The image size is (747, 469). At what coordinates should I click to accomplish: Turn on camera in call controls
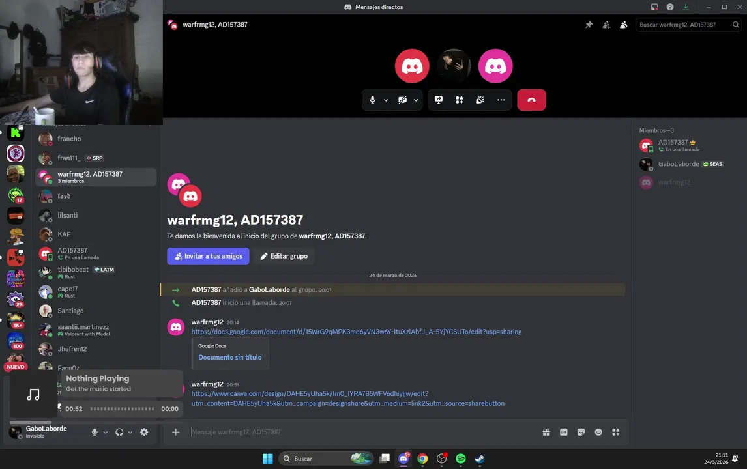click(403, 100)
